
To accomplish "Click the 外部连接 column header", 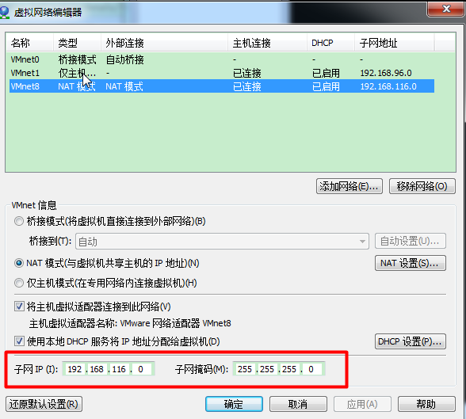I will (164, 43).
